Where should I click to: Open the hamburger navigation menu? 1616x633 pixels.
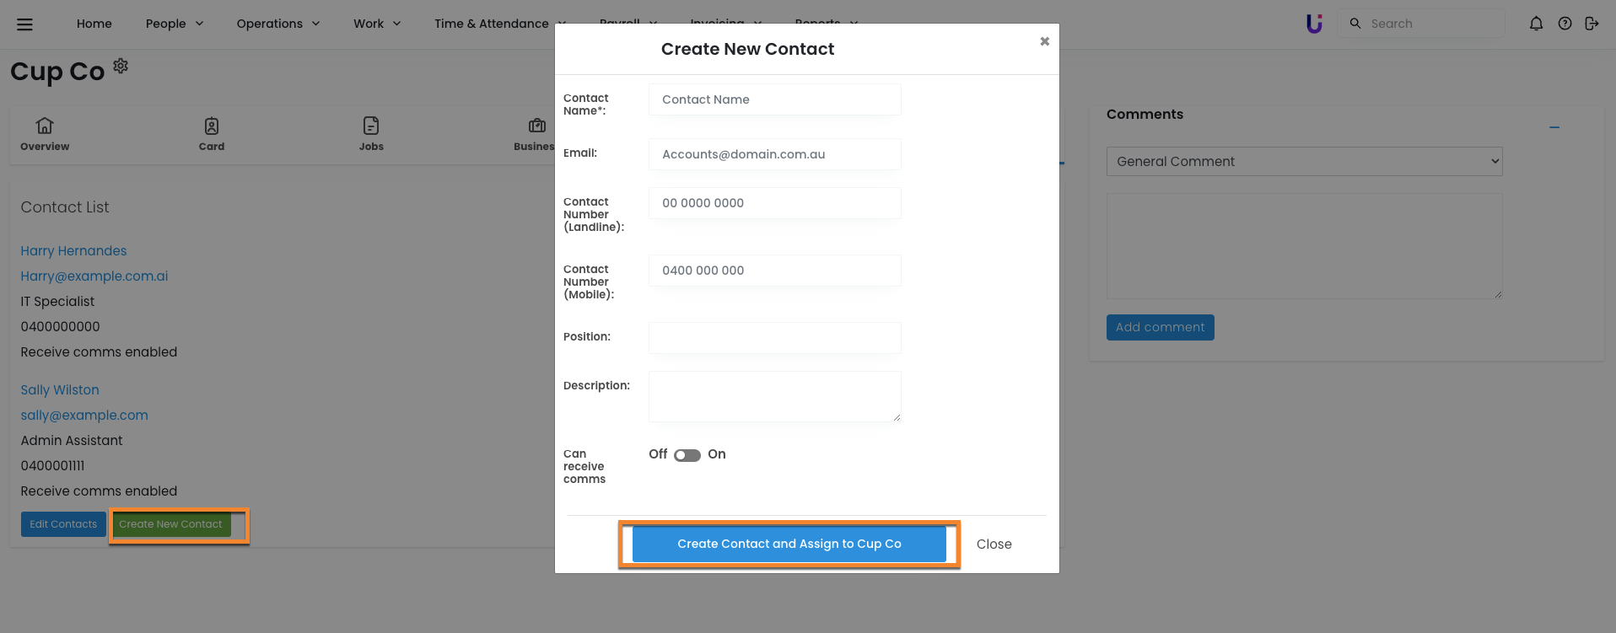coord(24,24)
